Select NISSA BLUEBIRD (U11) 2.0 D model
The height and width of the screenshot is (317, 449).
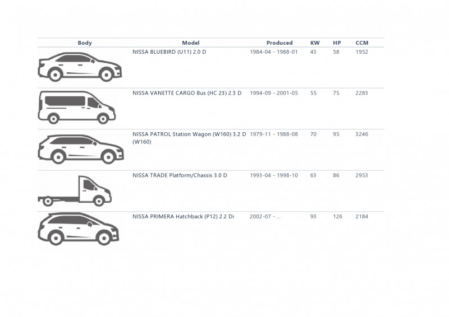pos(169,52)
